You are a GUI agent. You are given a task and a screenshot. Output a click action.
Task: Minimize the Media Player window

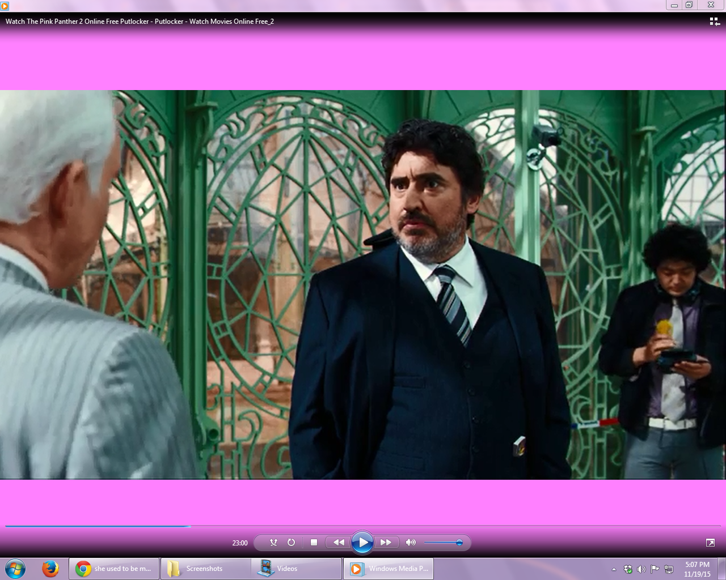(674, 5)
